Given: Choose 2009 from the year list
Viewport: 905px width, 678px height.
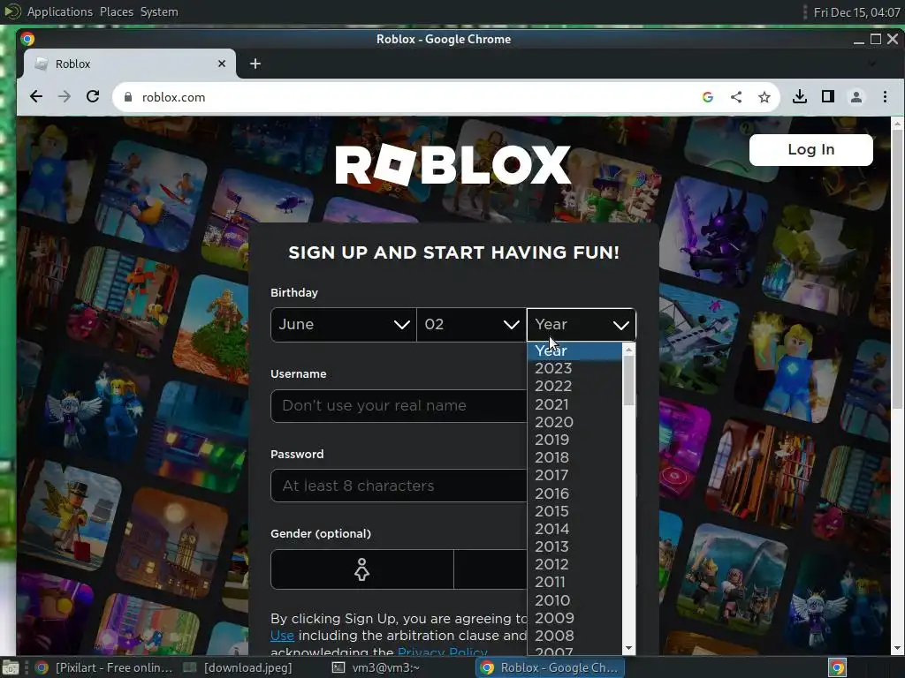Looking at the screenshot, I should 574,618.
